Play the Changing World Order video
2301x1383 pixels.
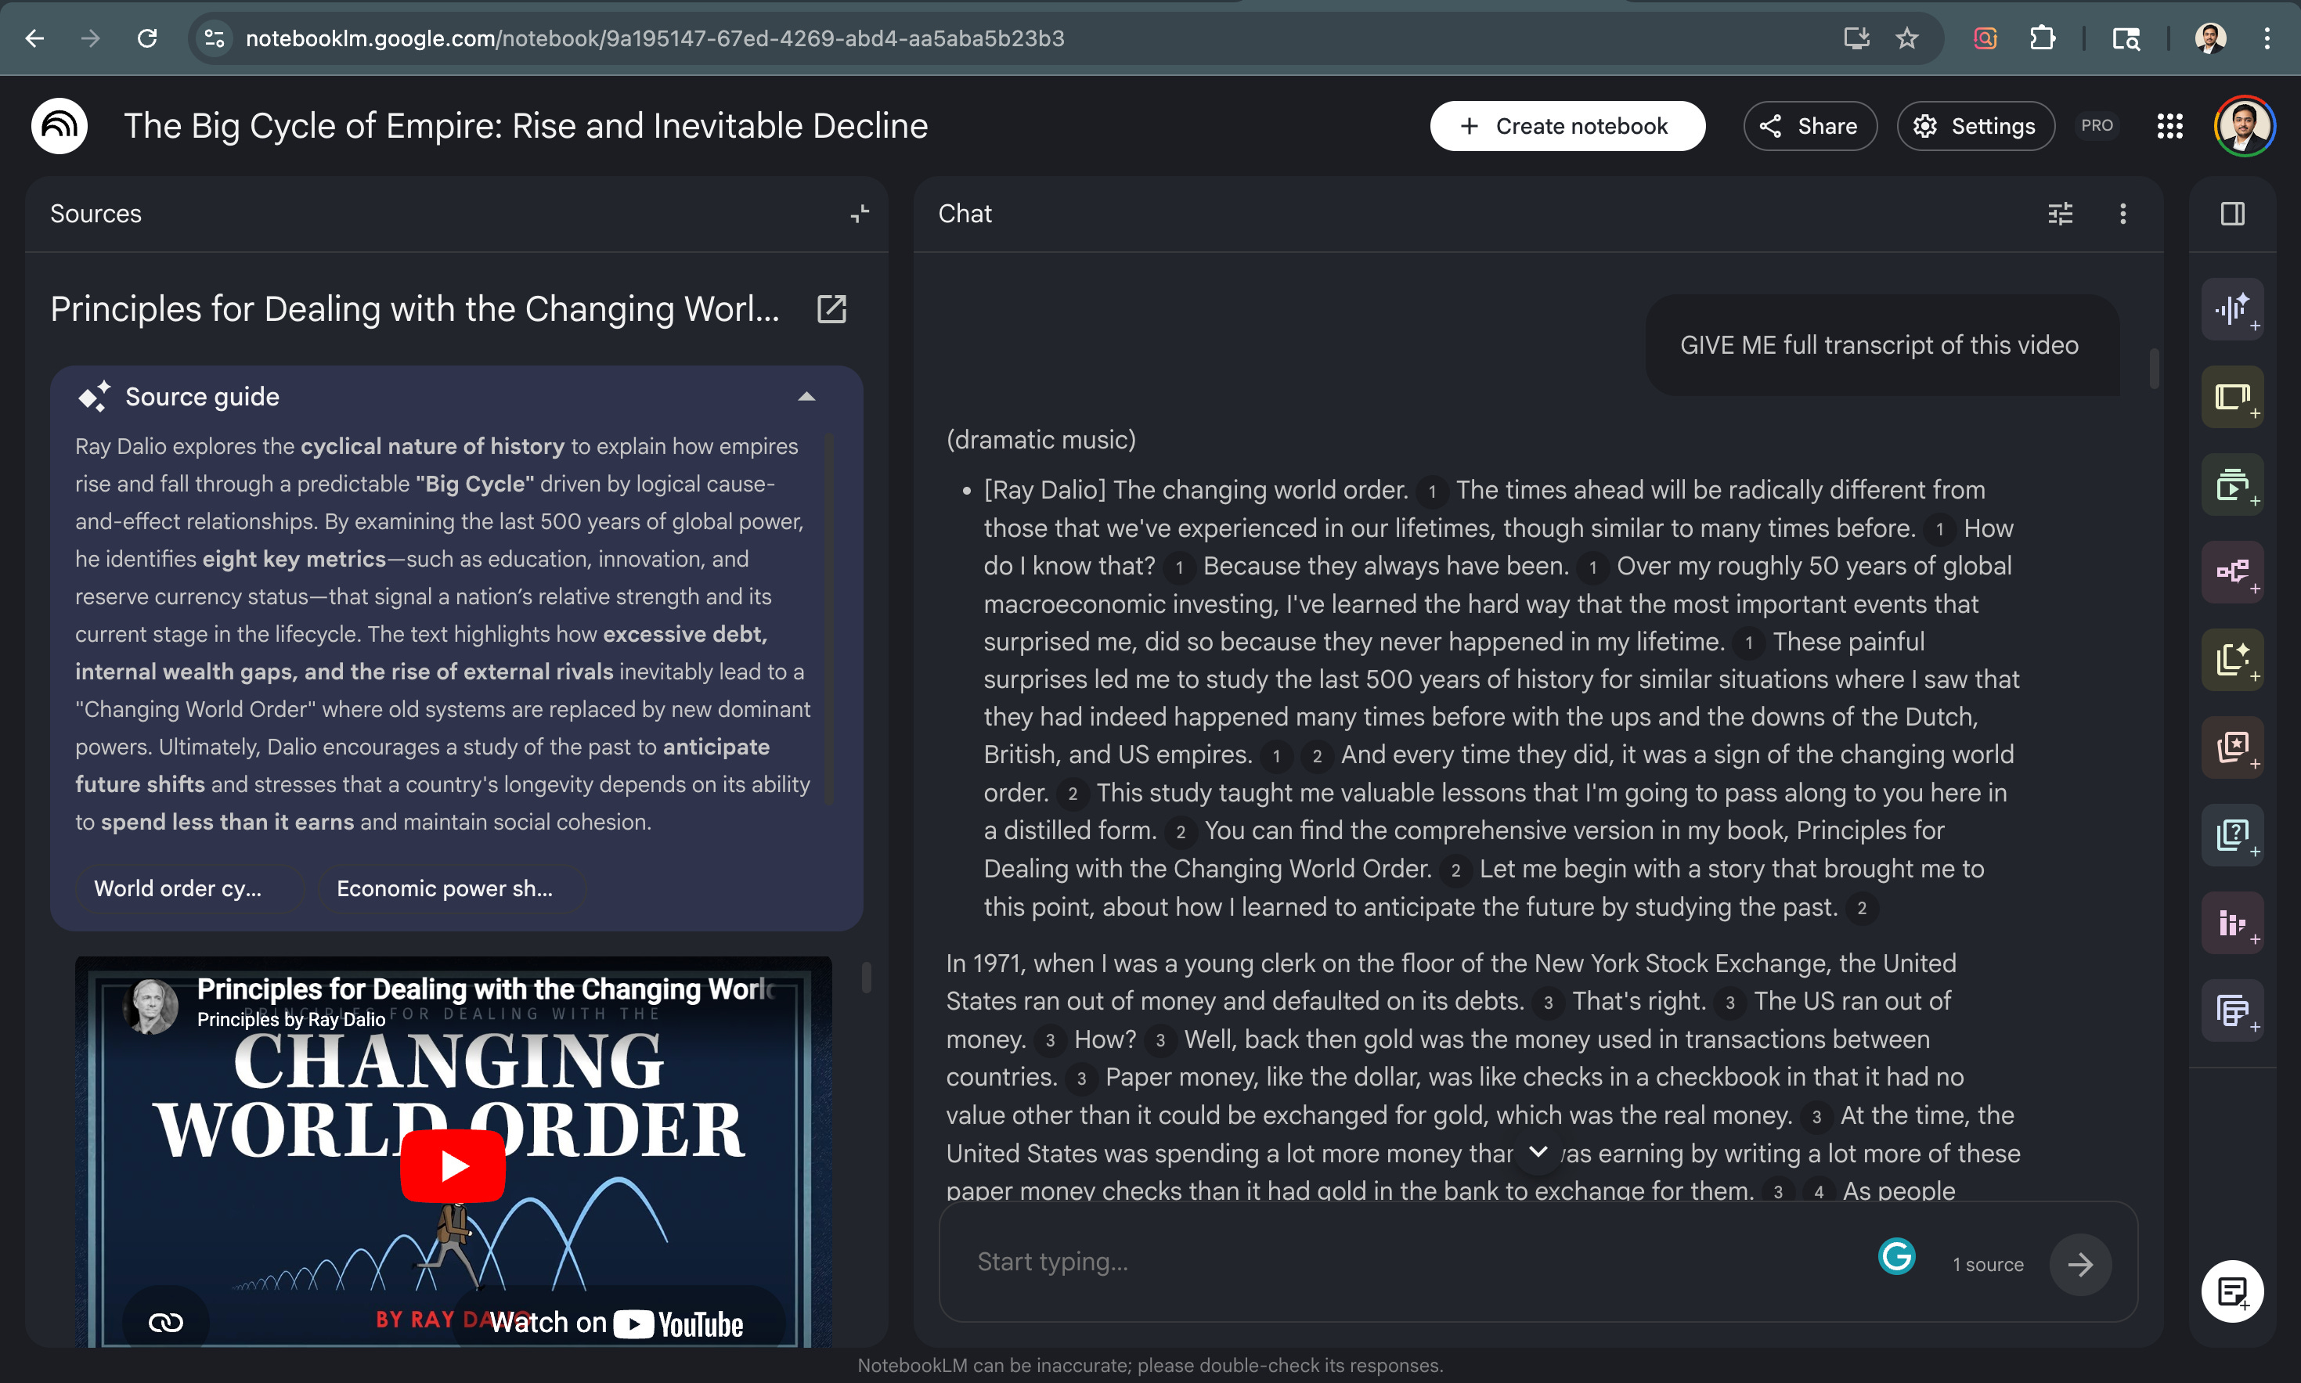point(453,1165)
